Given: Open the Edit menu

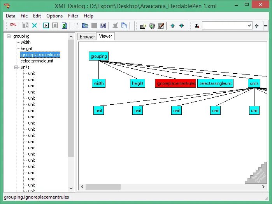Looking at the screenshot, I should pos(37,16).
